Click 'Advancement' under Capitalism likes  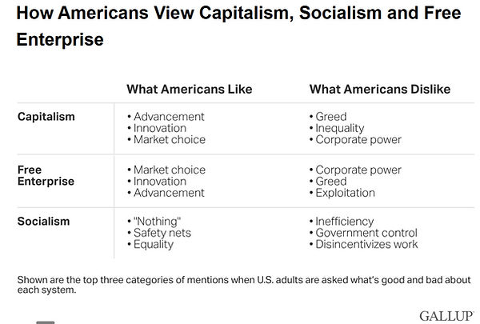point(169,117)
